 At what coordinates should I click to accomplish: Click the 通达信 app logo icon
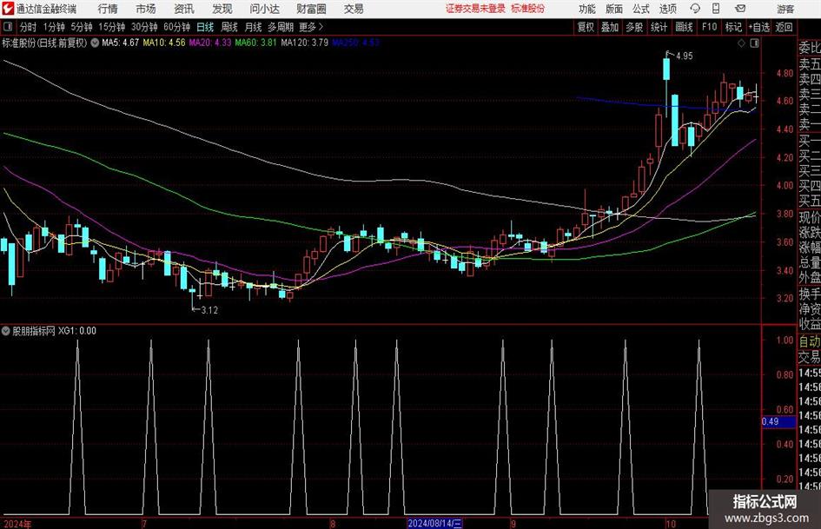pyautogui.click(x=7, y=9)
